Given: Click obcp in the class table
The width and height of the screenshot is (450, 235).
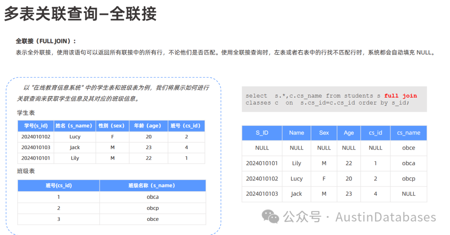Looking at the screenshot, I should (x=152, y=208).
